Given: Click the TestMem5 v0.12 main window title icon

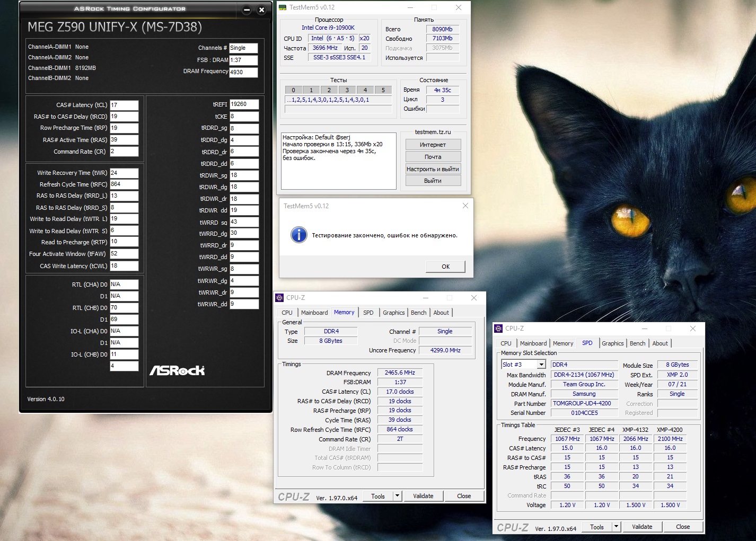Looking at the screenshot, I should pos(283,7).
